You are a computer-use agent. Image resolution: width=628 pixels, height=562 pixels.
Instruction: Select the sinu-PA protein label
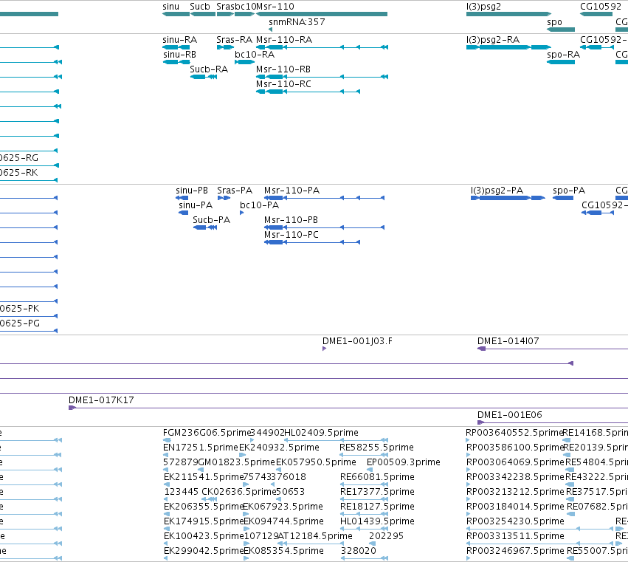coord(196,205)
